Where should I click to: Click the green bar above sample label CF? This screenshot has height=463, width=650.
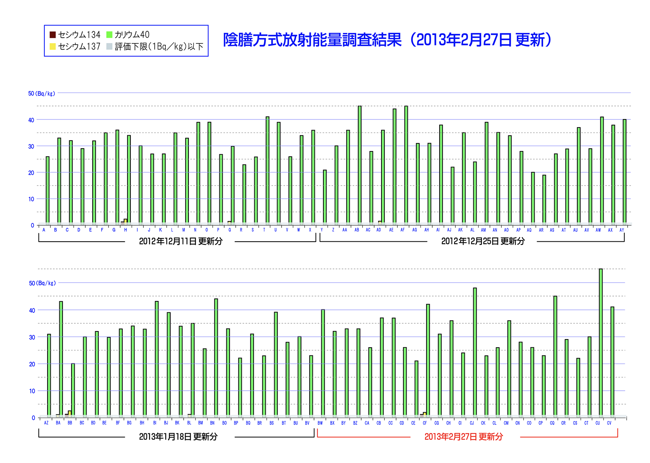point(428,360)
